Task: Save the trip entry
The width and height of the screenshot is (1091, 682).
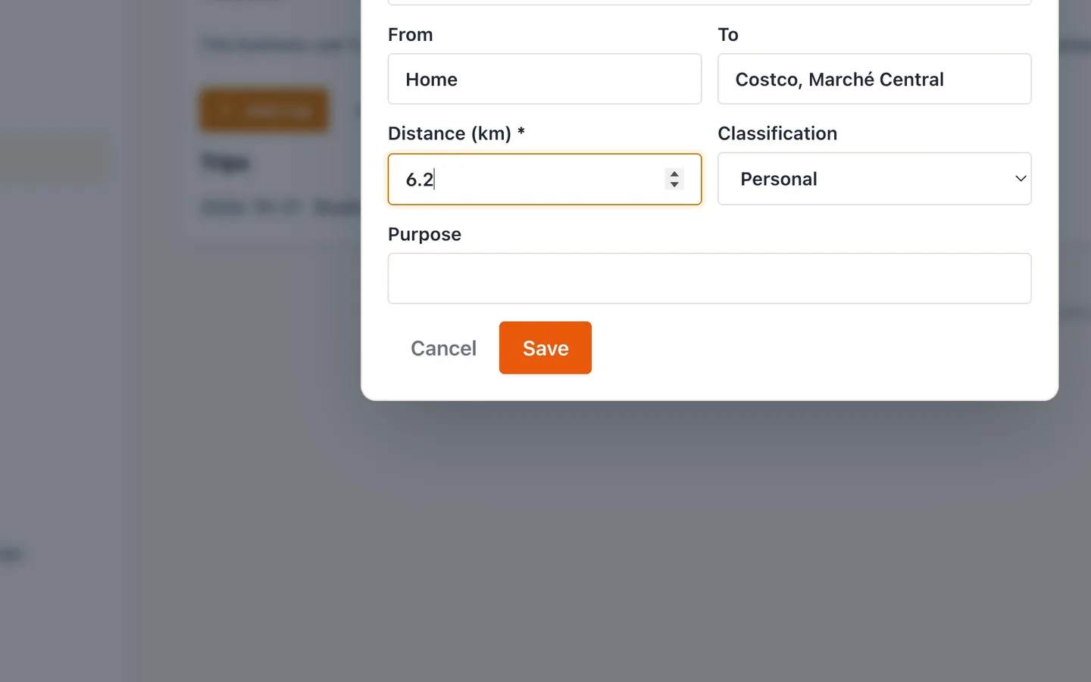Action: [x=545, y=348]
